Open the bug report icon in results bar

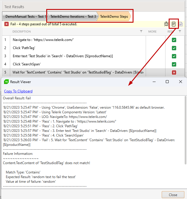point(166,24)
